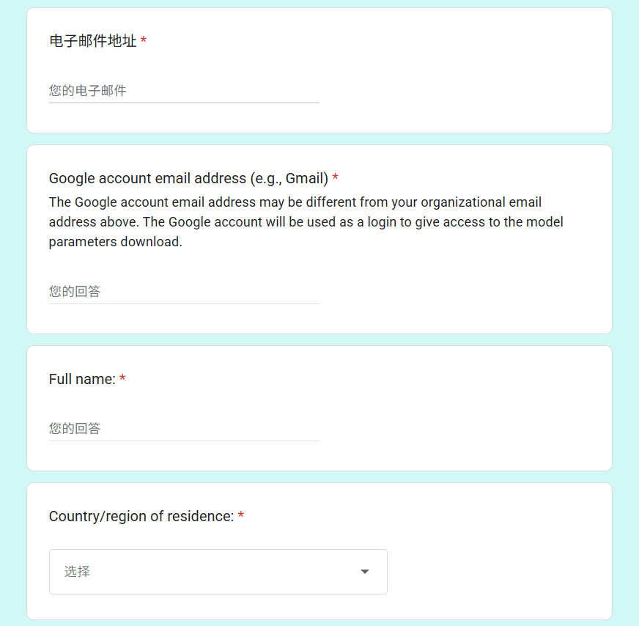
Task: Focus the Full name answer field
Action: [184, 428]
